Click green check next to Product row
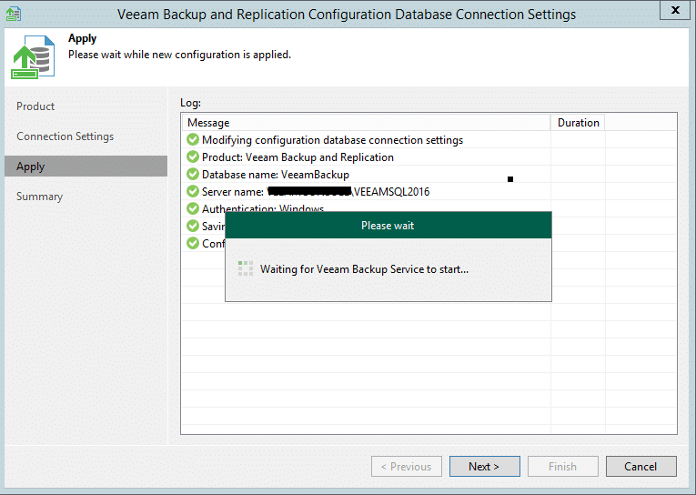Viewport: 696px width, 495px height. 193,157
